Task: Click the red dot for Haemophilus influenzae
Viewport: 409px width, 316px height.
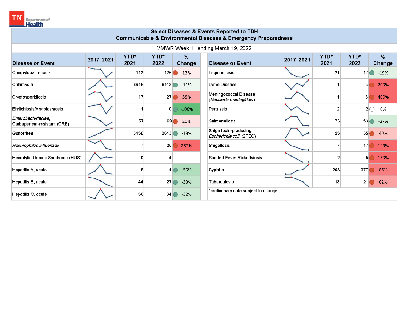Action: (x=175, y=146)
